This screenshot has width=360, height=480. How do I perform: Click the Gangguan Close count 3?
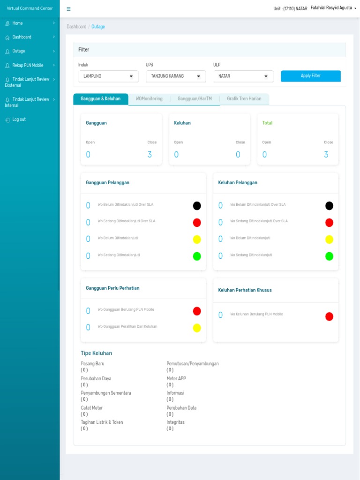coord(150,155)
